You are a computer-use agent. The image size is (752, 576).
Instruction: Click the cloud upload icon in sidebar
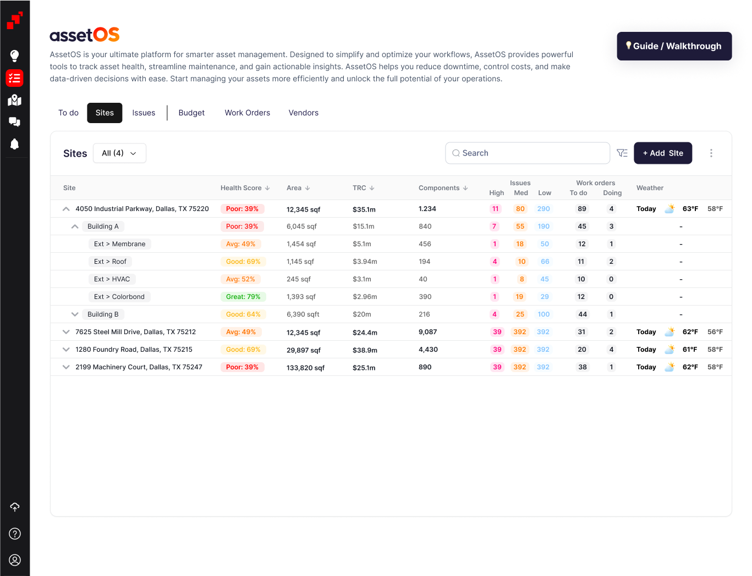coord(15,507)
